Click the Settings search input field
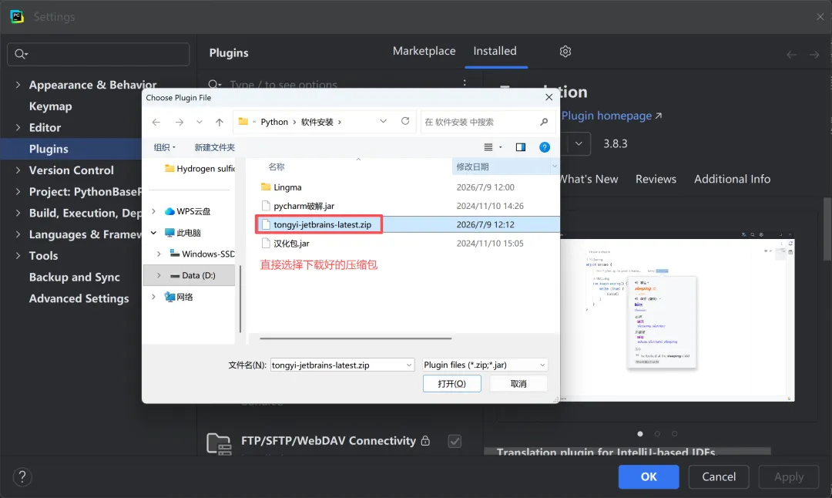Screen dimensions: 832x498 point(98,54)
